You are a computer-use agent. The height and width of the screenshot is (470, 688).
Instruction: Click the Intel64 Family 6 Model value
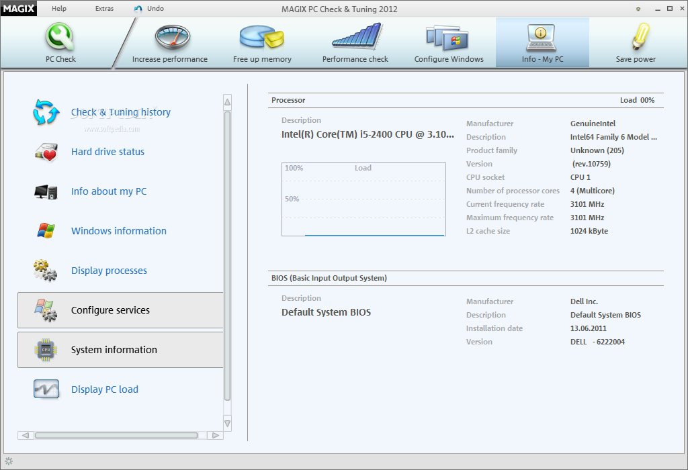(613, 137)
